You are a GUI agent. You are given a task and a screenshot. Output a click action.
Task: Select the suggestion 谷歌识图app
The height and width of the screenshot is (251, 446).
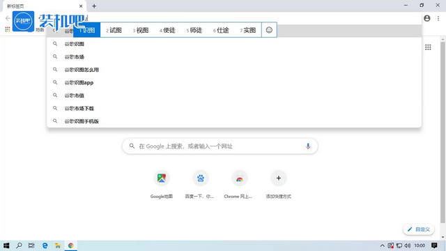click(234, 82)
